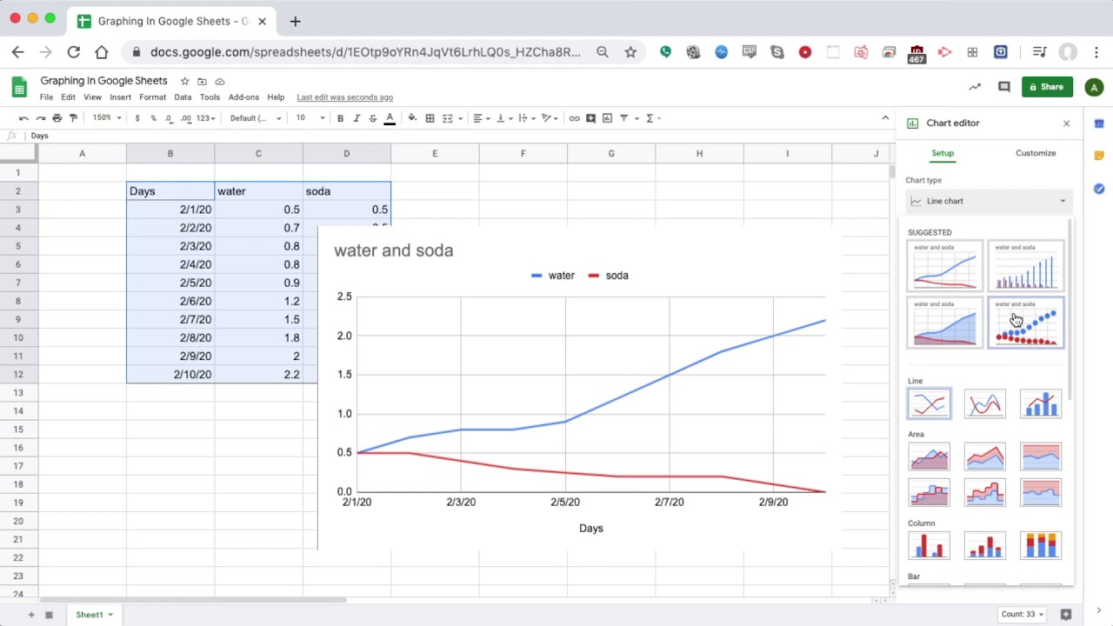Click the Increase decimal places icon

click(186, 118)
